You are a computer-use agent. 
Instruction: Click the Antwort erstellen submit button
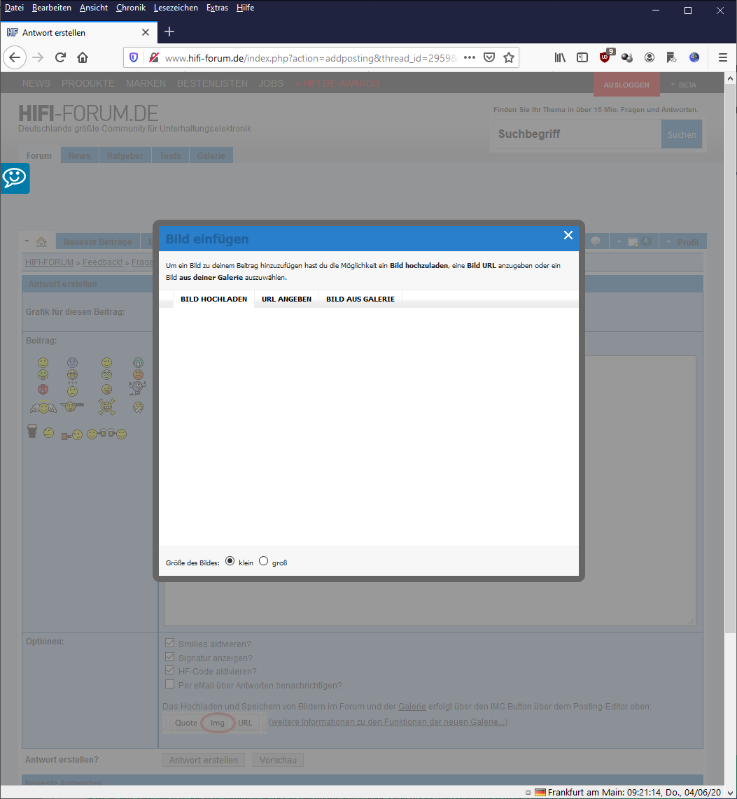pyautogui.click(x=204, y=760)
